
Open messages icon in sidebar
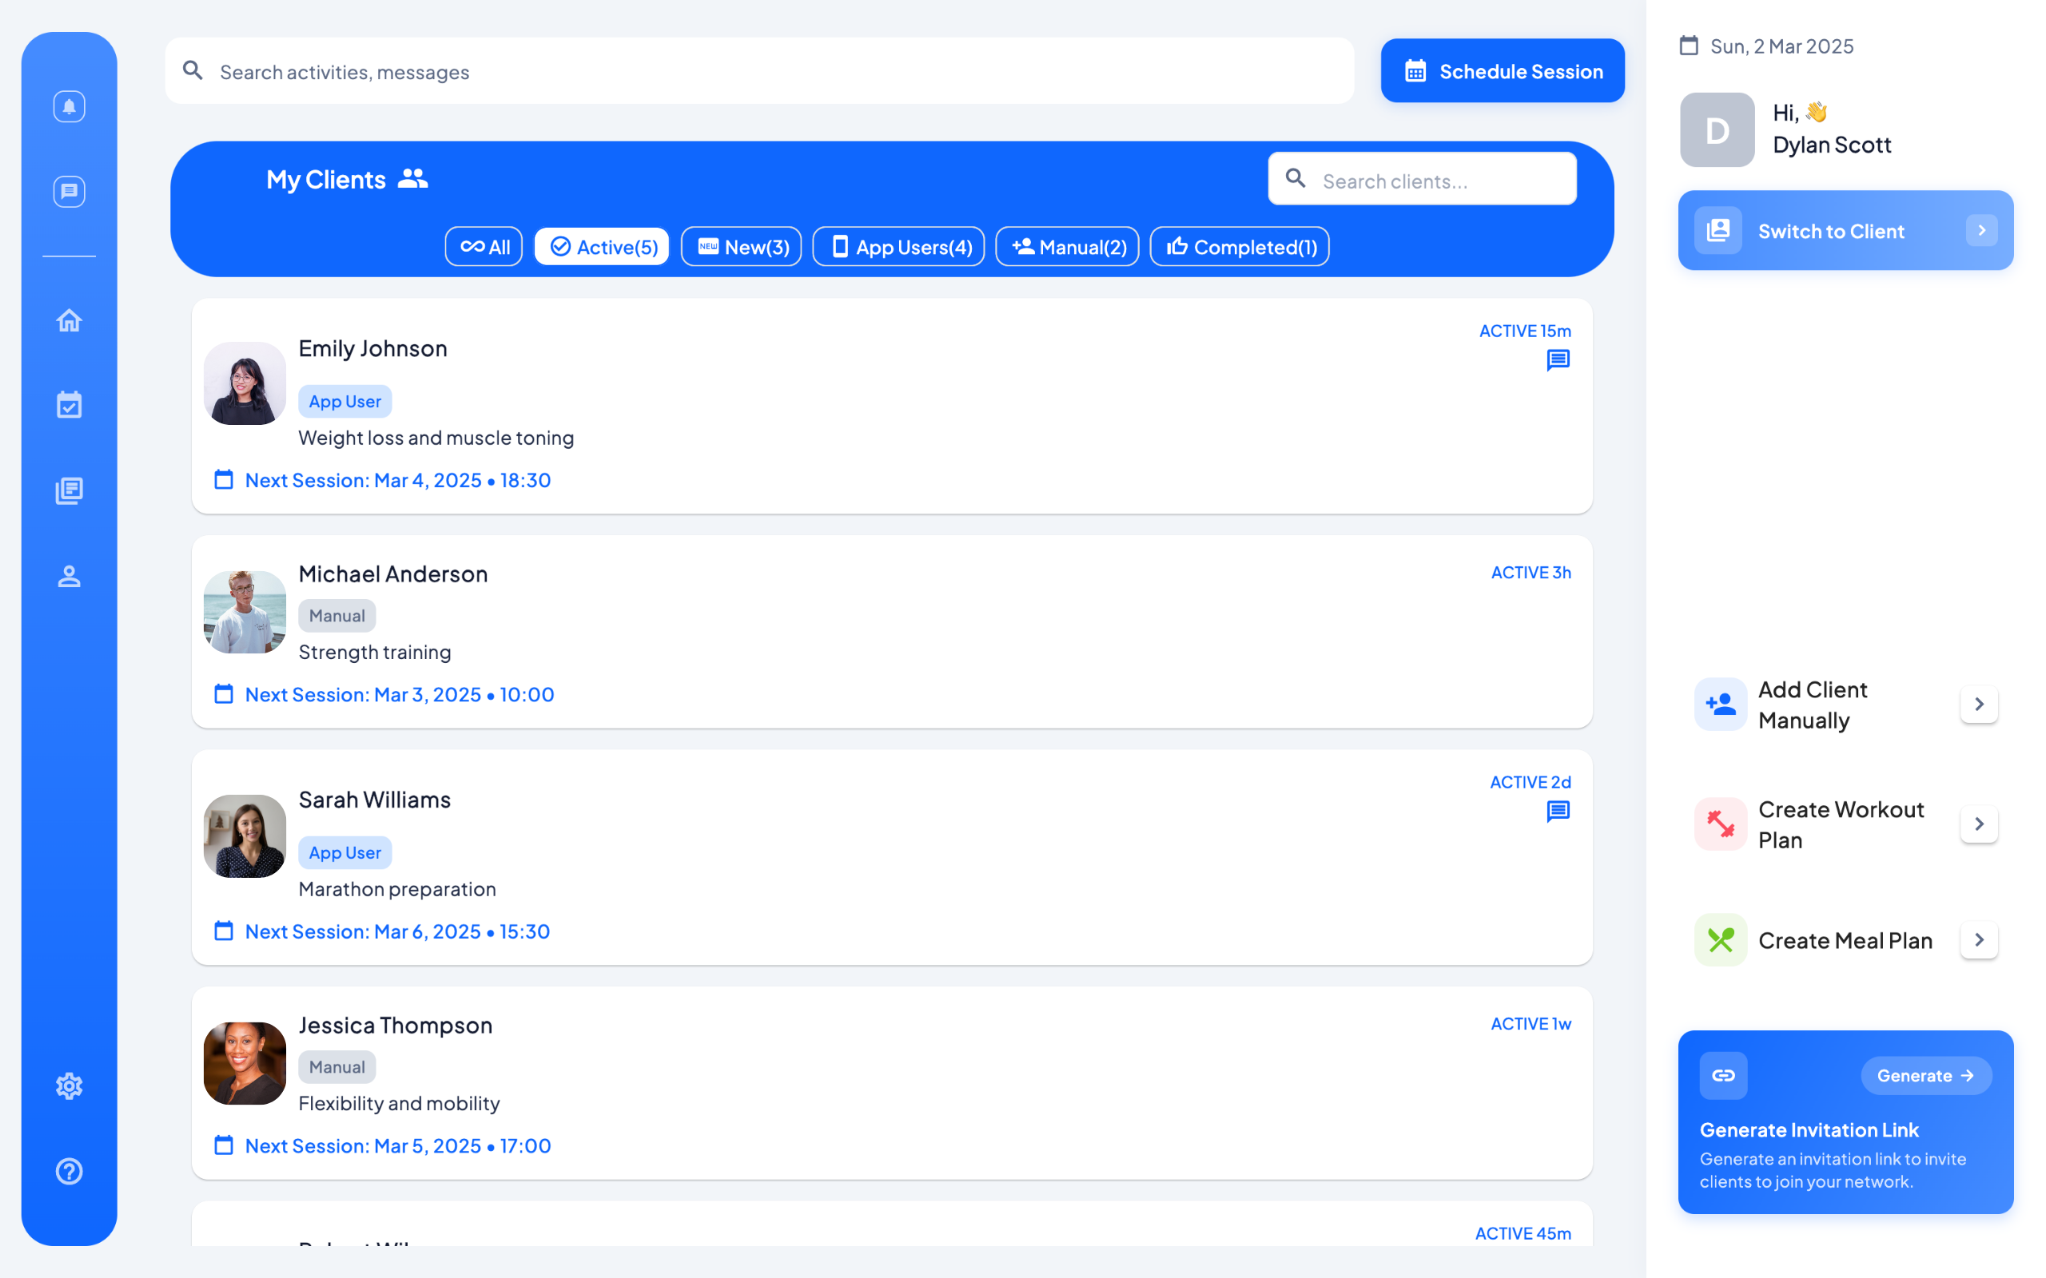[70, 192]
